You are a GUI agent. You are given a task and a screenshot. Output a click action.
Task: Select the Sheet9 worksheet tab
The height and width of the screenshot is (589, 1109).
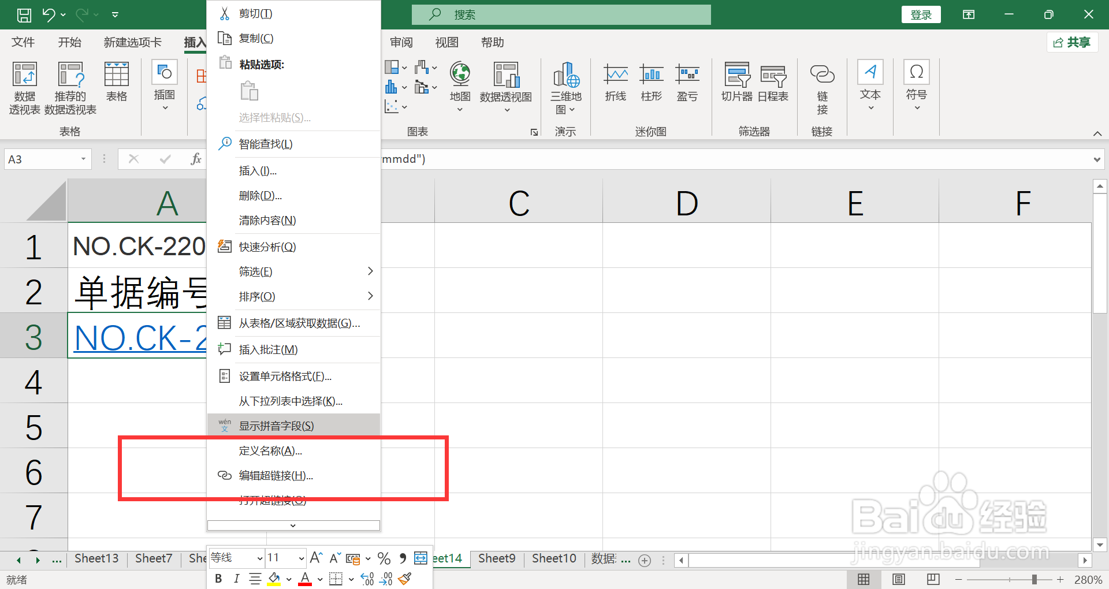point(496,558)
